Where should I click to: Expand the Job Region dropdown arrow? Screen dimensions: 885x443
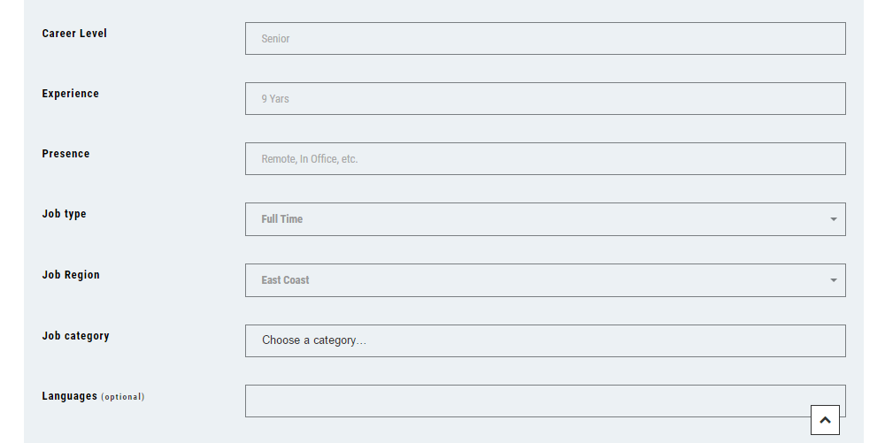click(833, 280)
